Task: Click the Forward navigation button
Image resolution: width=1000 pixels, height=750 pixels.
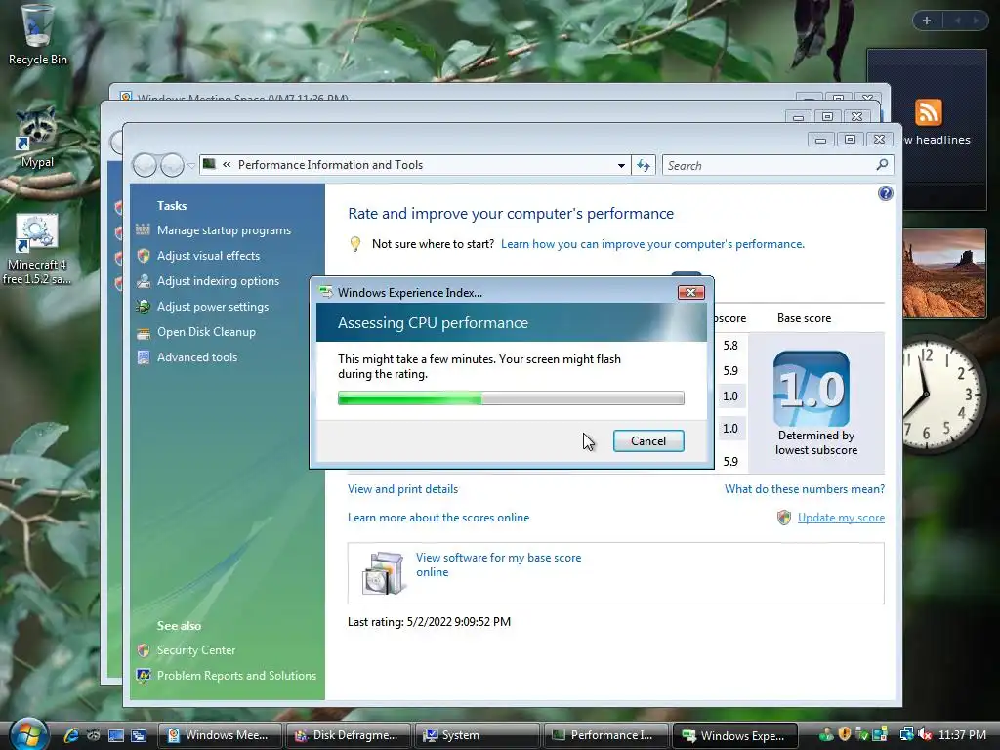Action: [x=172, y=166]
